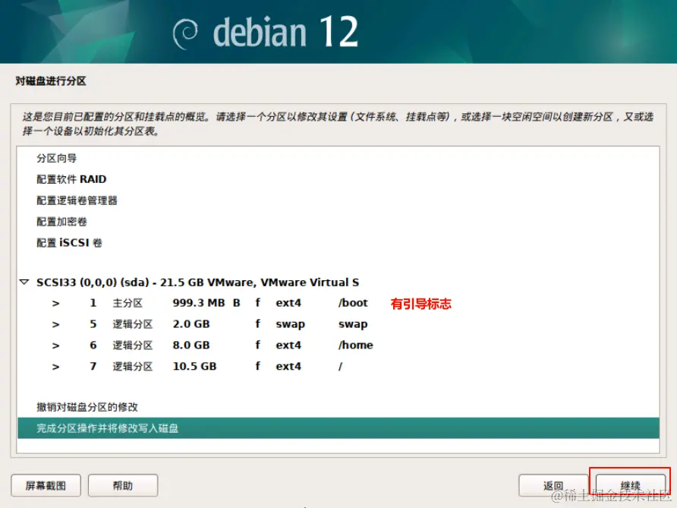Viewport: 677px width, 508px height.
Task: Select the 10.5 GB root partition size
Action: coord(194,366)
